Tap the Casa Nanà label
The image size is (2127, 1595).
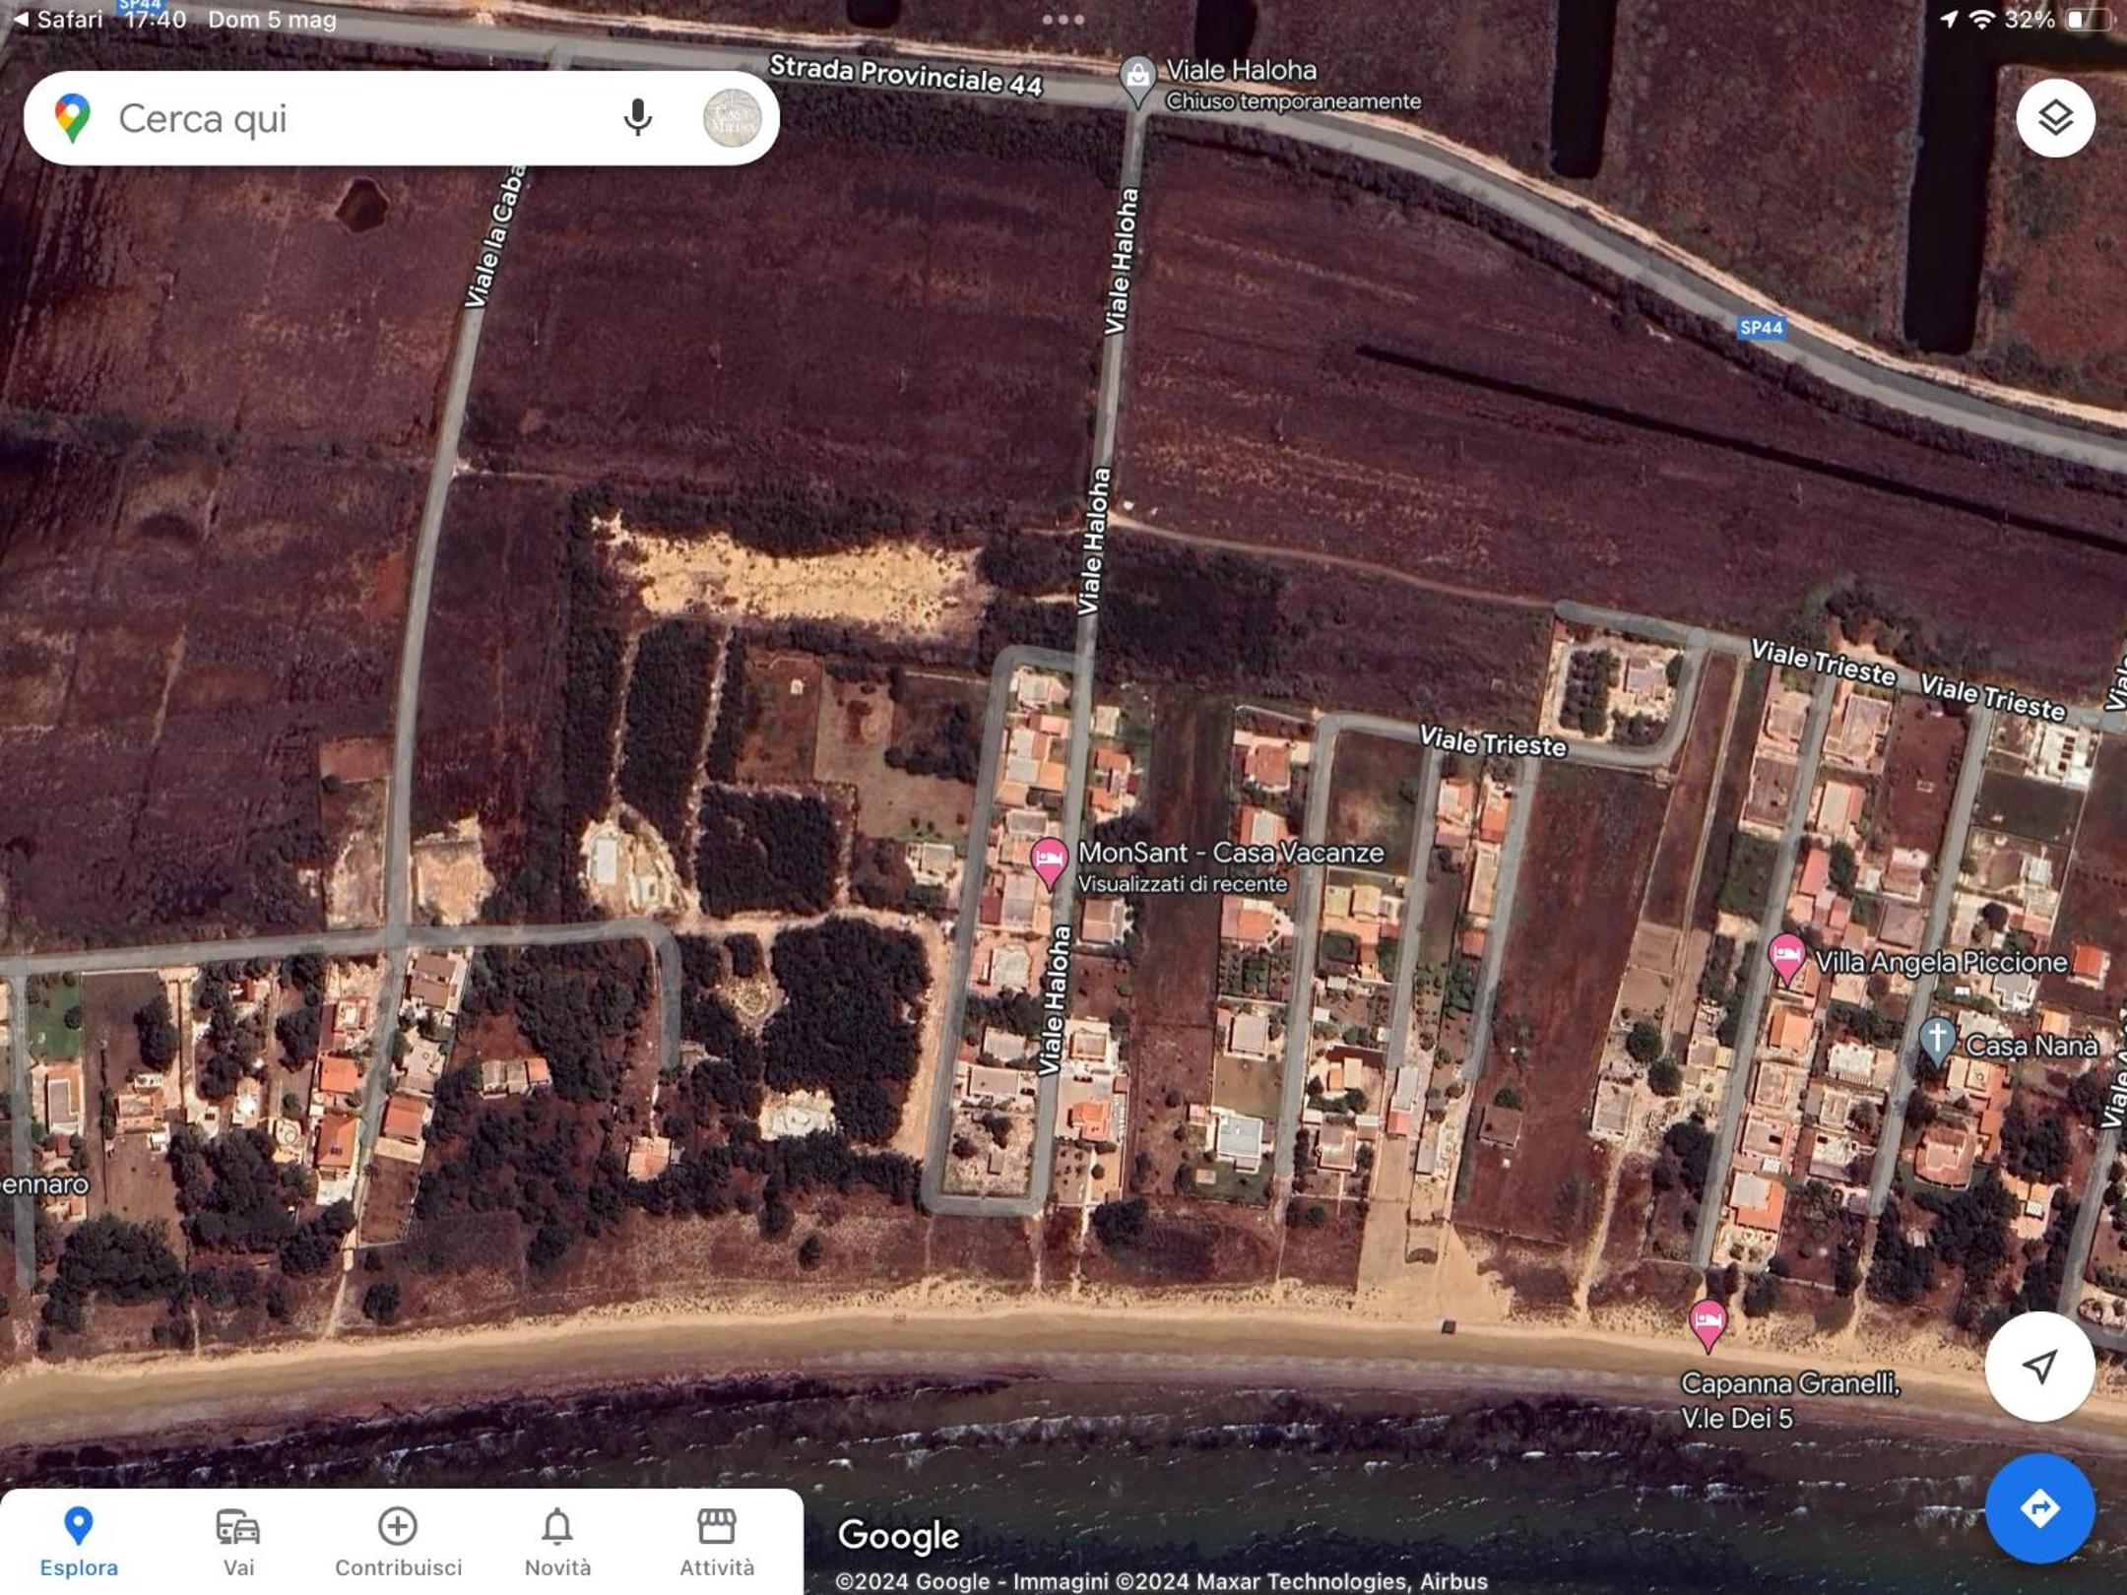[2031, 1045]
